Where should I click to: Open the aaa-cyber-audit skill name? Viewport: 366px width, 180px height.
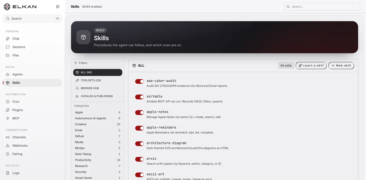[x=161, y=81]
